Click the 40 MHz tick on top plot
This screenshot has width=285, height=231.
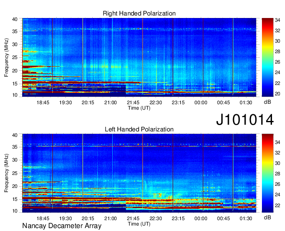[x=15, y=19]
